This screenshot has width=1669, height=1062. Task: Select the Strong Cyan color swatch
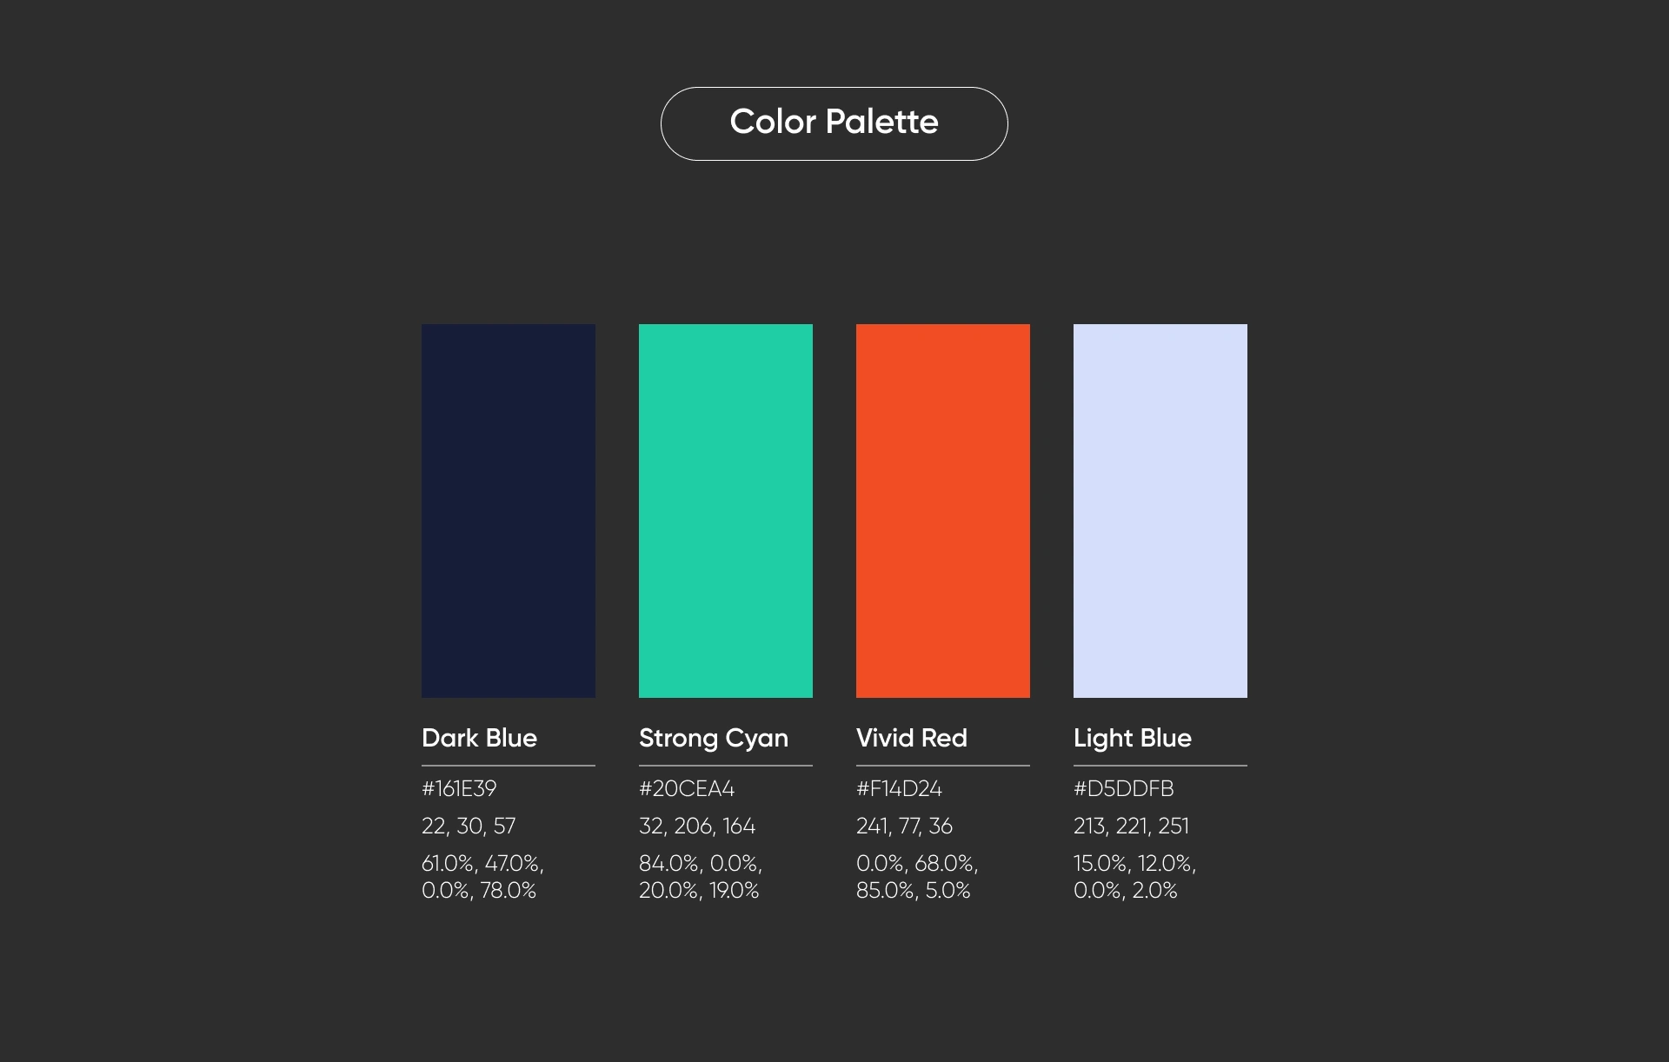pos(726,511)
